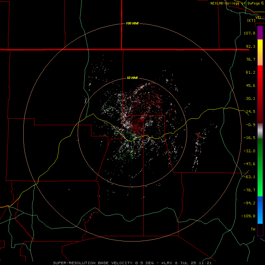Click the '30.1' legend value
The width and height of the screenshot is (265, 265).
click(x=251, y=99)
